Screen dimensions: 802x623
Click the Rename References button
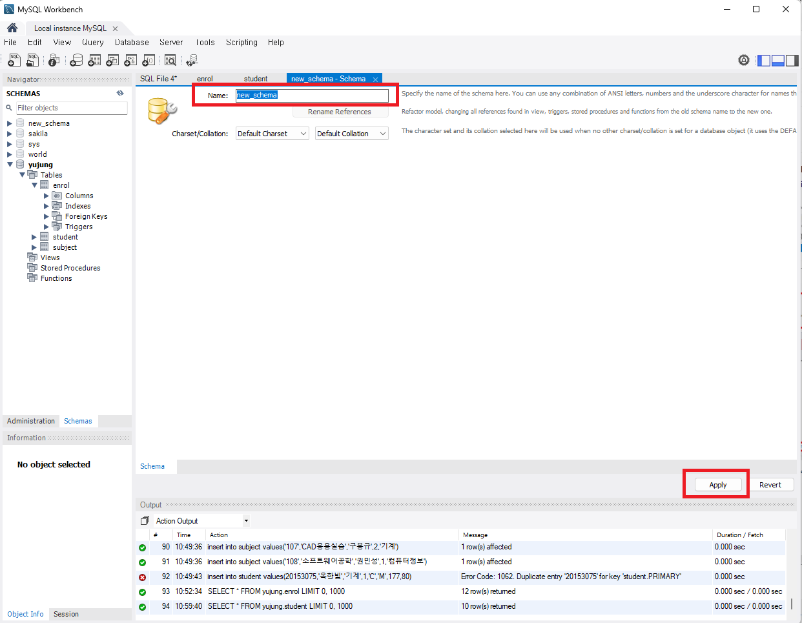[340, 112]
